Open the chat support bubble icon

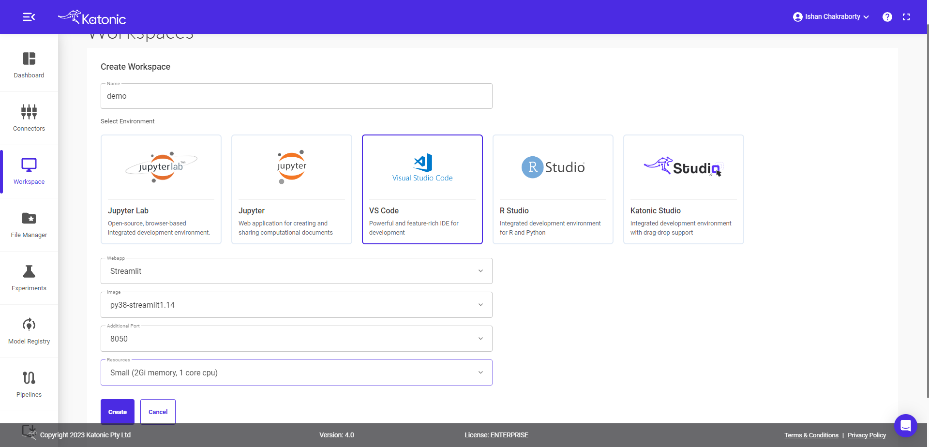906,426
